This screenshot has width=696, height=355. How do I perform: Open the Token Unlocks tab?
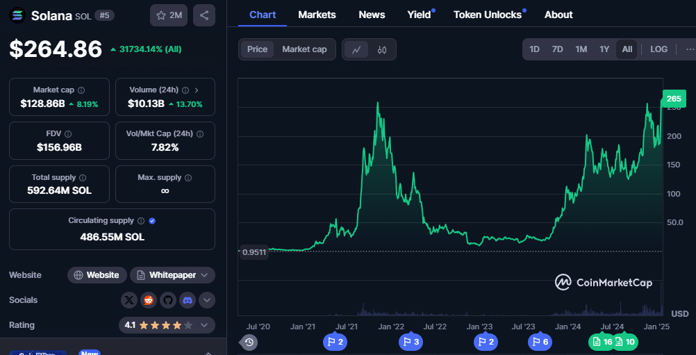tap(488, 15)
